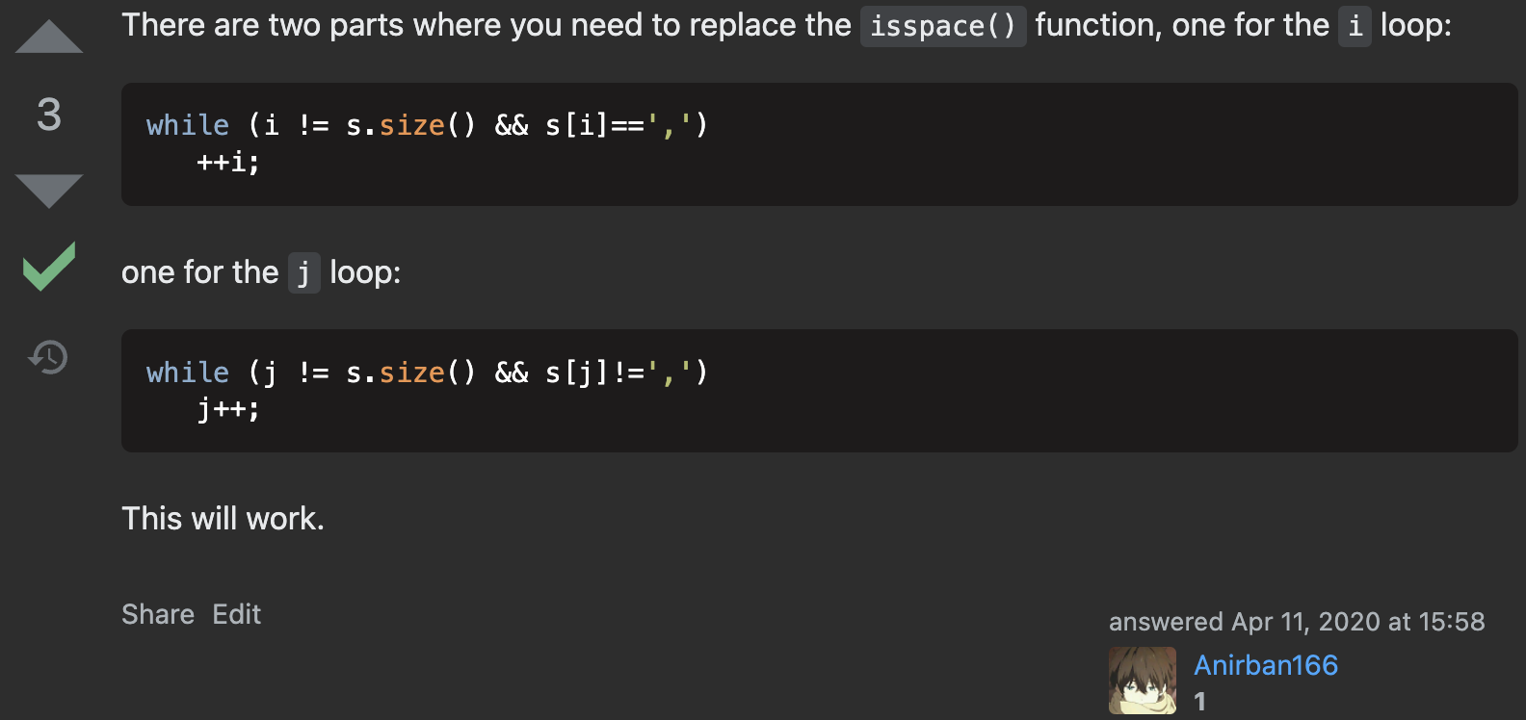Click inside the first code block at ++i;
This screenshot has height=720, width=1526.
click(x=228, y=162)
